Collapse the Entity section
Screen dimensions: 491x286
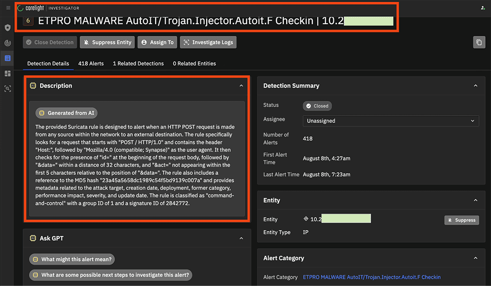475,200
